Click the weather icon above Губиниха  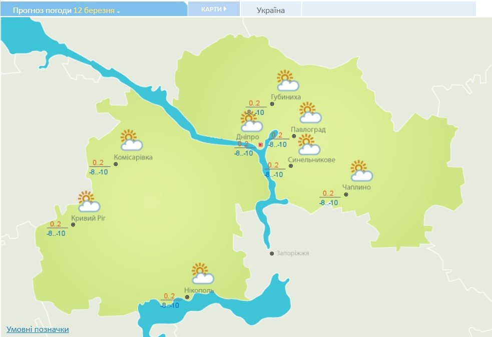pyautogui.click(x=288, y=81)
